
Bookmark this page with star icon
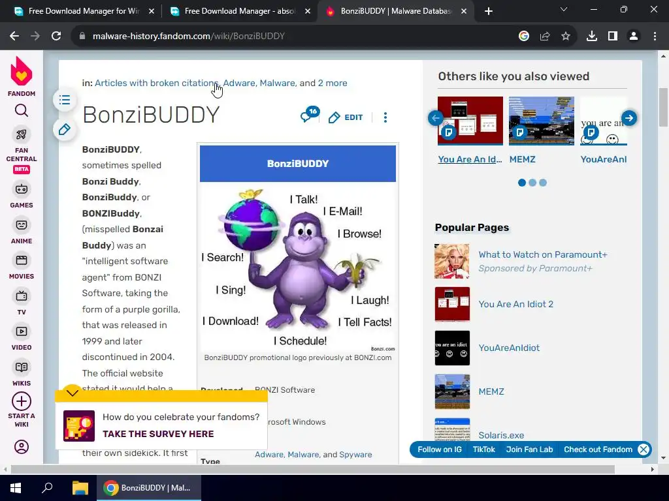coord(566,37)
